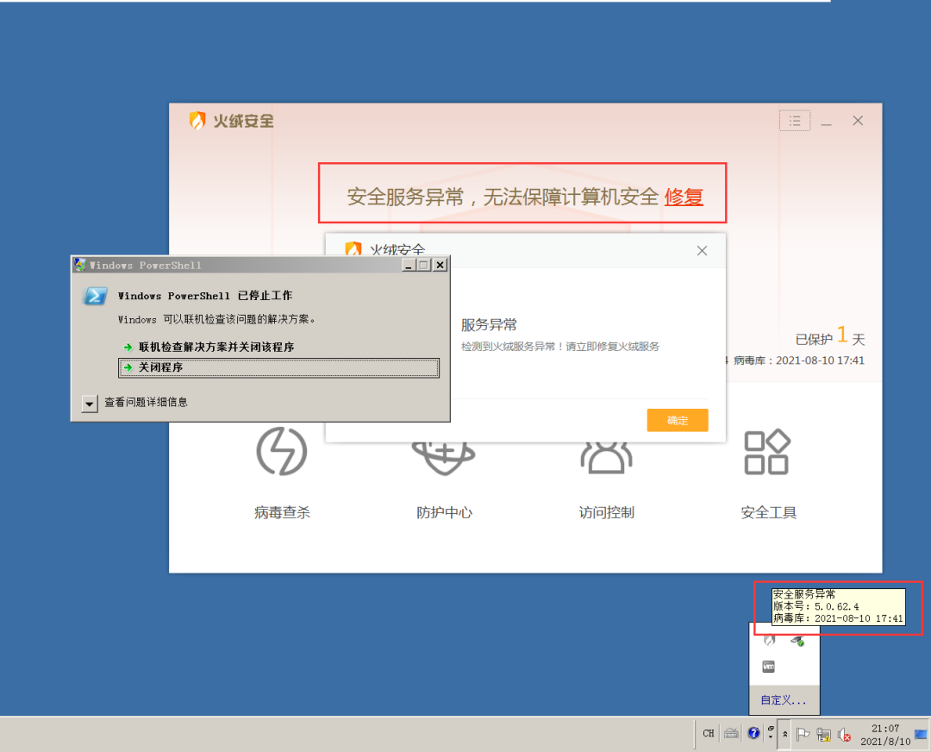This screenshot has height=752, width=931.
Task: Click 自定义... link in tray popup
Action: click(x=784, y=699)
